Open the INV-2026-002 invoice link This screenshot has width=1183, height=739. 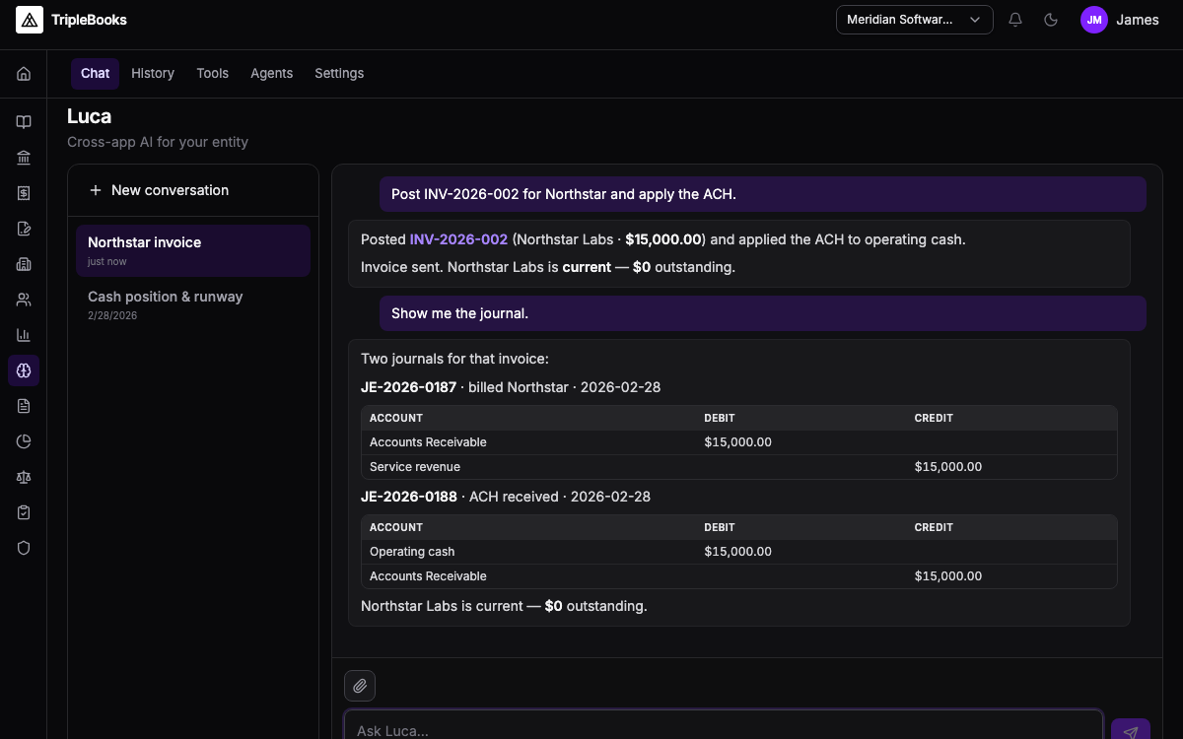tap(458, 239)
